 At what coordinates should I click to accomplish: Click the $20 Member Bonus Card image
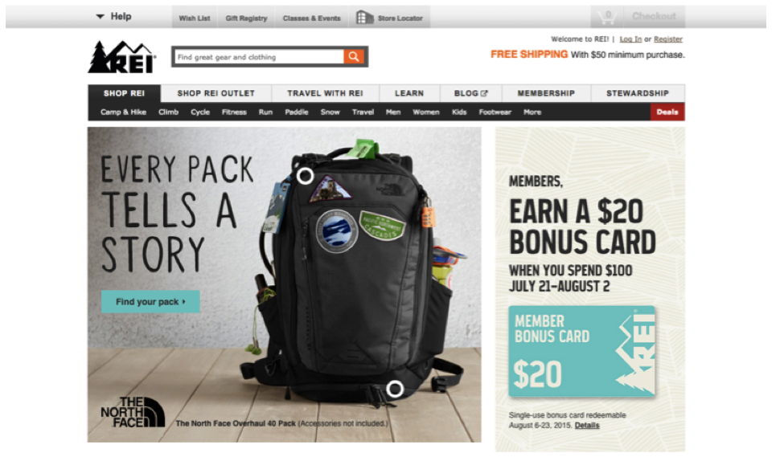click(581, 352)
